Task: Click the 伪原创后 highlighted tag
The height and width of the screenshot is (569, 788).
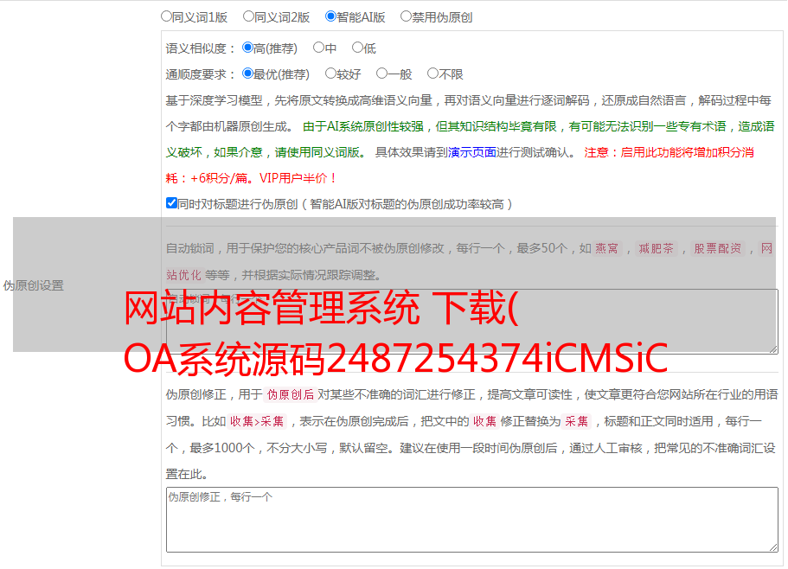Action: pos(291,394)
